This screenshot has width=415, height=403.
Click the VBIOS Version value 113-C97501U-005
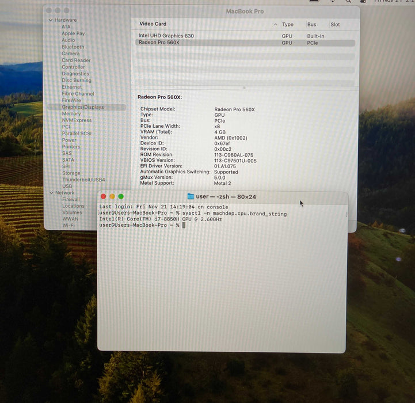[235, 161]
